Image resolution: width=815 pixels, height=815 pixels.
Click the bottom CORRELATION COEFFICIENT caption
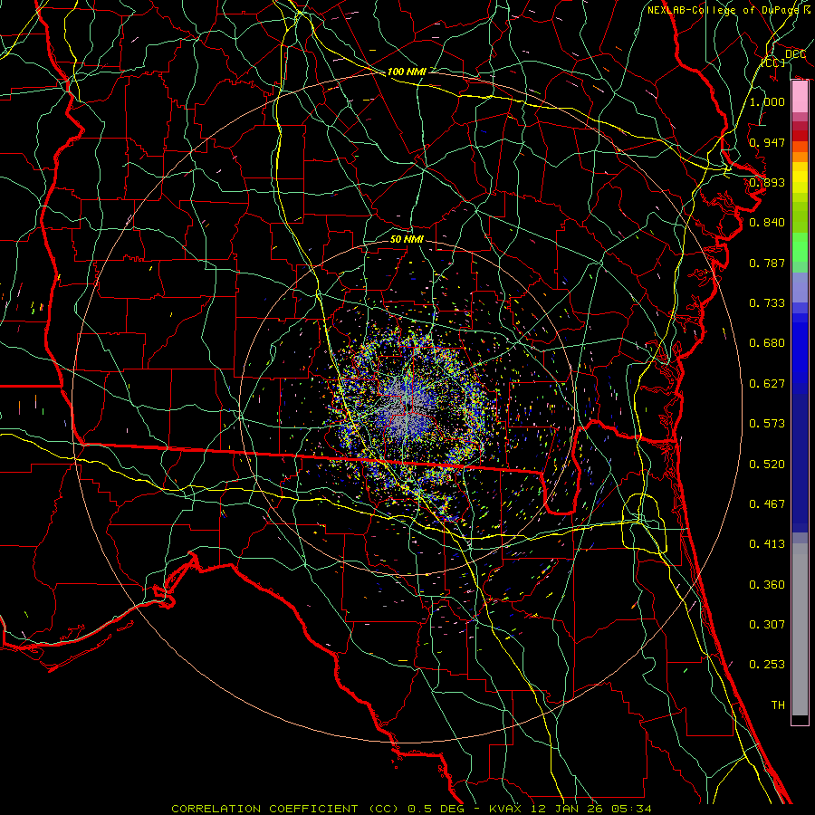[411, 809]
